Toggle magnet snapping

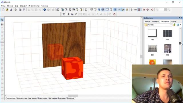coord(144,10)
